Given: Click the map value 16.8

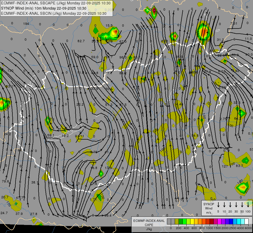Looking at the screenshot, I should point(94,168).
